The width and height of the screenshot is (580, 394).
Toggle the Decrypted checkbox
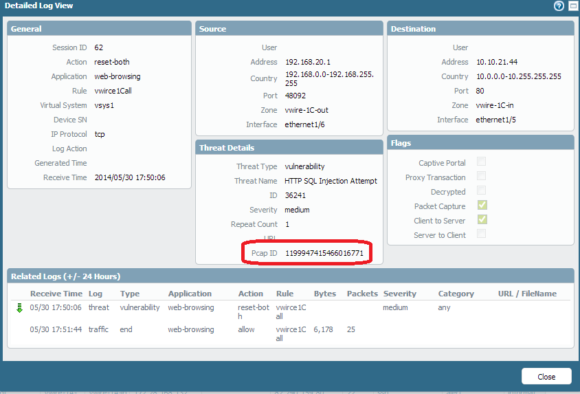coord(481,190)
